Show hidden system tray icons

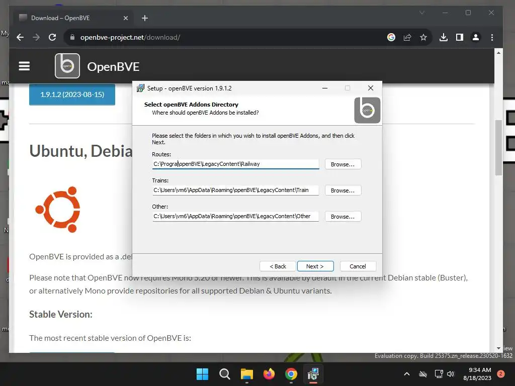(406, 374)
